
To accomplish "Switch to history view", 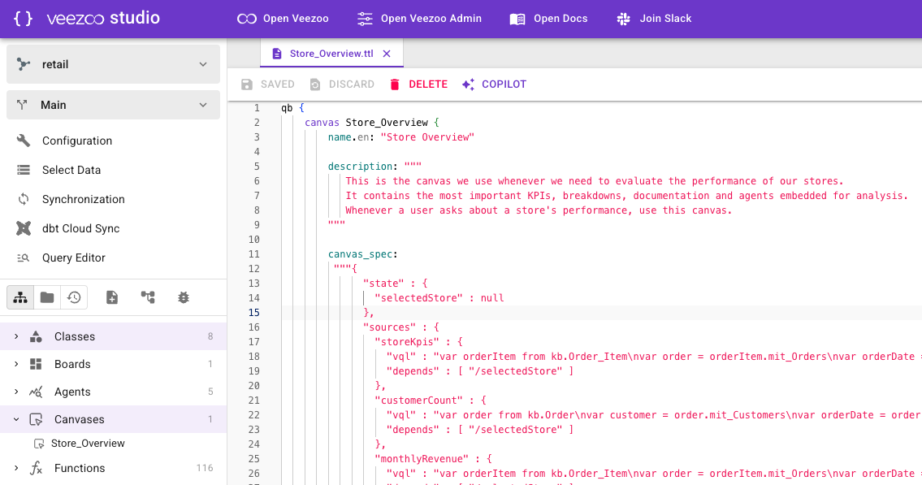I will 74,297.
